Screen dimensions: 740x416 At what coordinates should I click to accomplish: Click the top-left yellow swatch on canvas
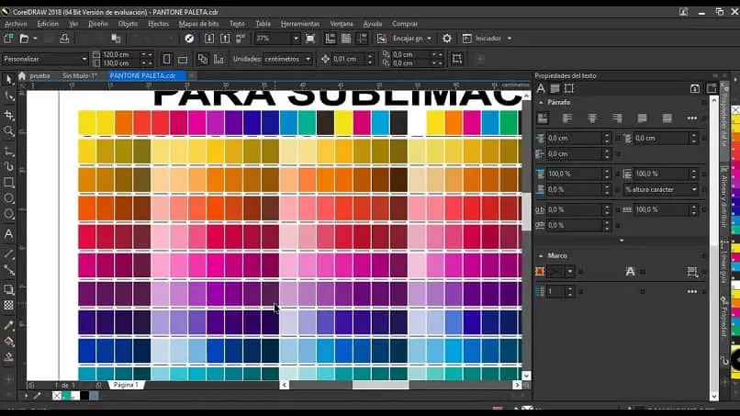86,122
